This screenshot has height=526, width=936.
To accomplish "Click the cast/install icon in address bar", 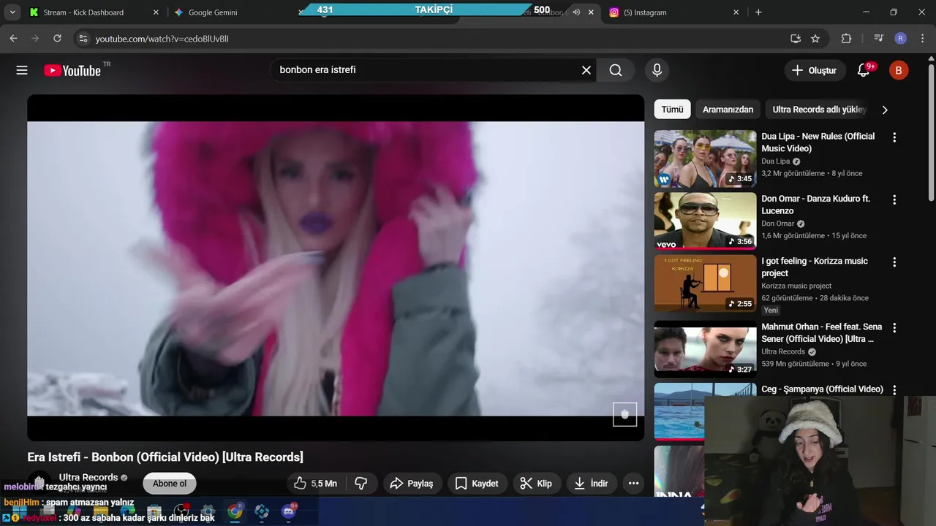I will point(796,39).
